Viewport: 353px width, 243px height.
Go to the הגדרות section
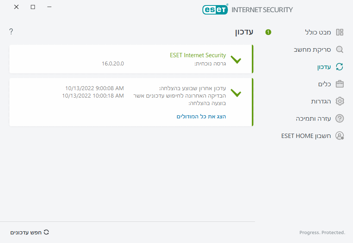pos(321,101)
